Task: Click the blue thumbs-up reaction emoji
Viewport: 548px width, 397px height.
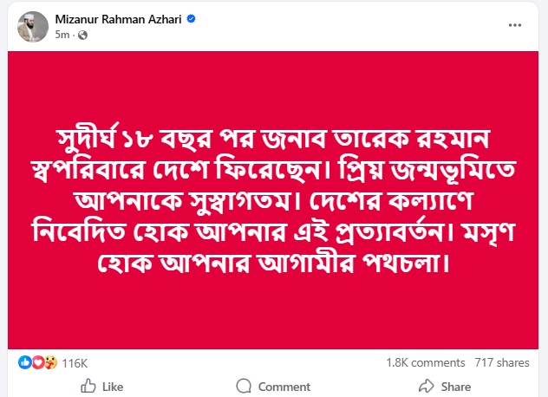Action: click(24, 363)
